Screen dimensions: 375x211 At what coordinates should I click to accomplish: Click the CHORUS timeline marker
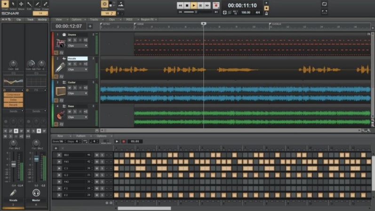275,24
